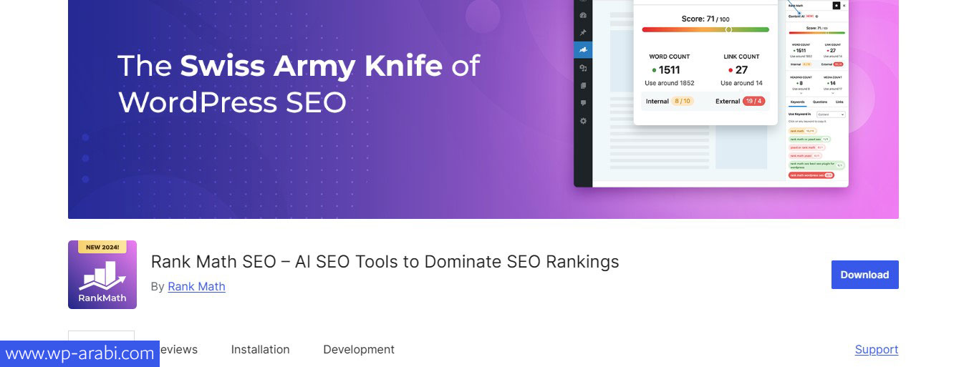Click the settings gear icon in banner sidebar
964x367 pixels.
(583, 121)
